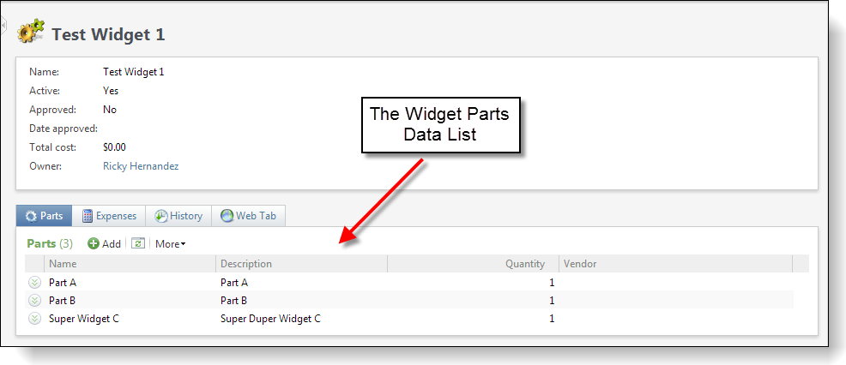846x365 pixels.
Task: Sort by the Description column header
Action: tap(246, 264)
